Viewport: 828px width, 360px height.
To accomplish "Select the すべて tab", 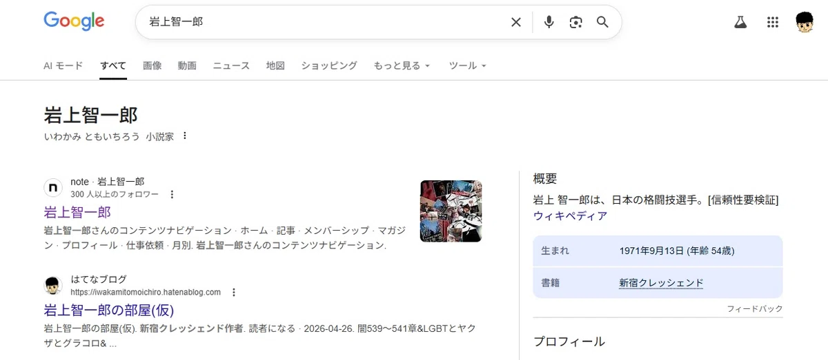I will (x=113, y=66).
